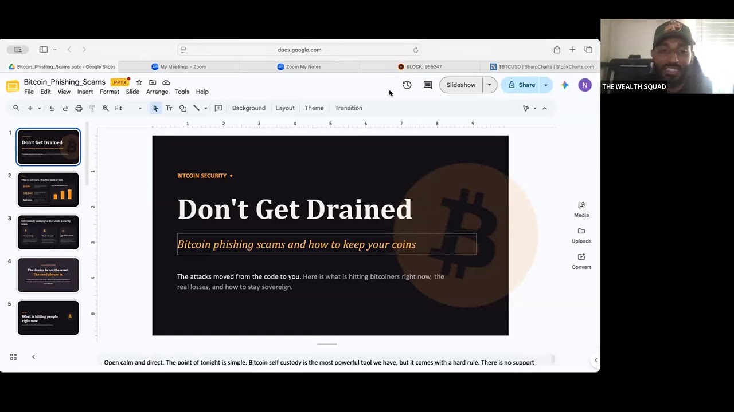
Task: Open the search menus magnifier tool
Action: 16,108
